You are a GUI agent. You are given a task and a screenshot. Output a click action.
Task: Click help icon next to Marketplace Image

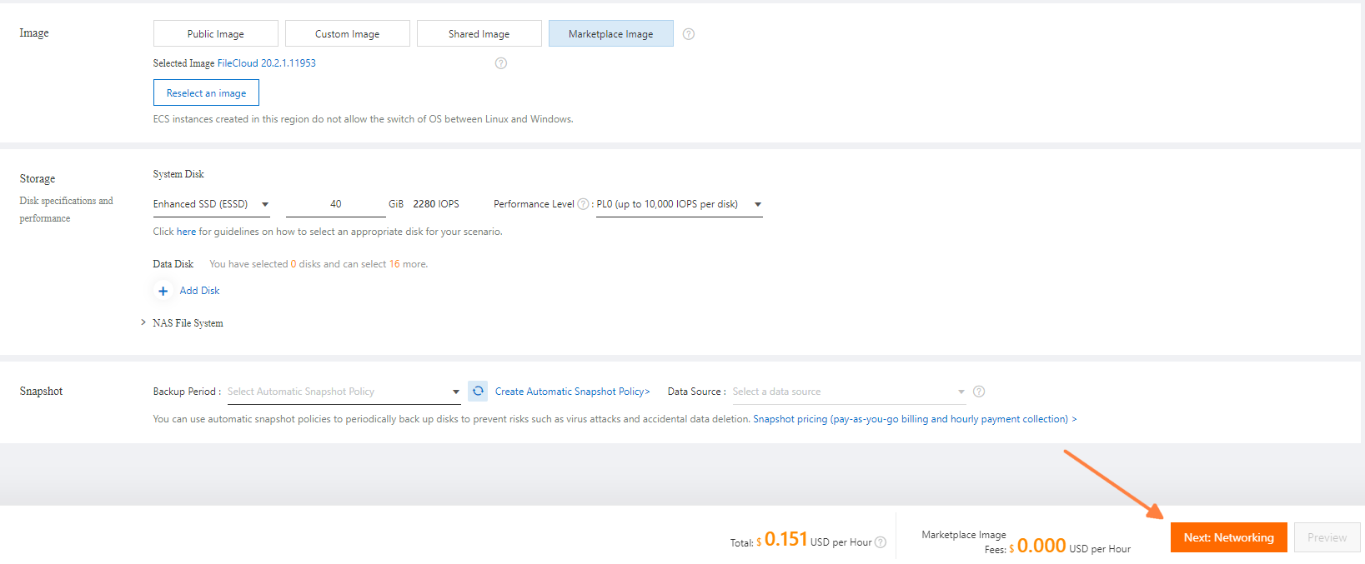click(x=688, y=34)
